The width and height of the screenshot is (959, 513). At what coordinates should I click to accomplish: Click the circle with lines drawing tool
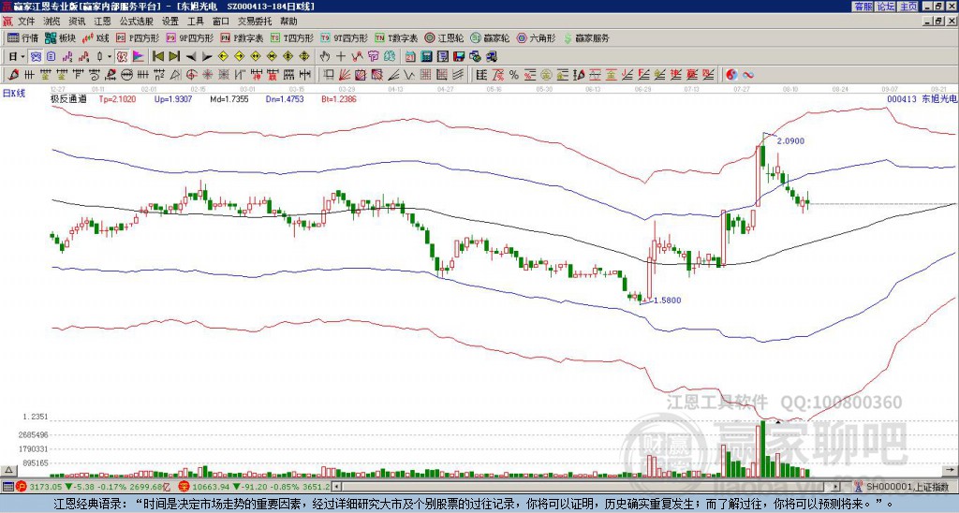[126, 75]
